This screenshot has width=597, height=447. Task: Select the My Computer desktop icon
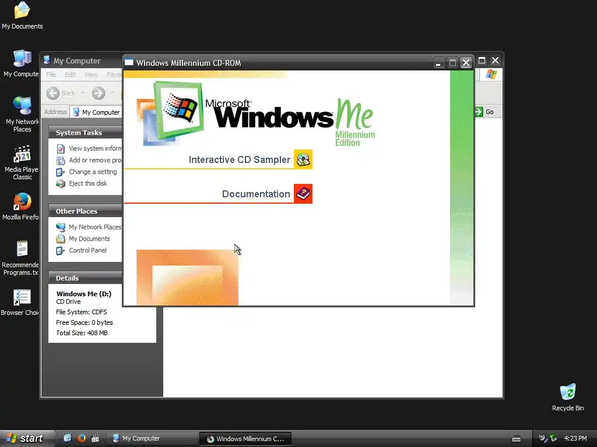pyautogui.click(x=22, y=63)
